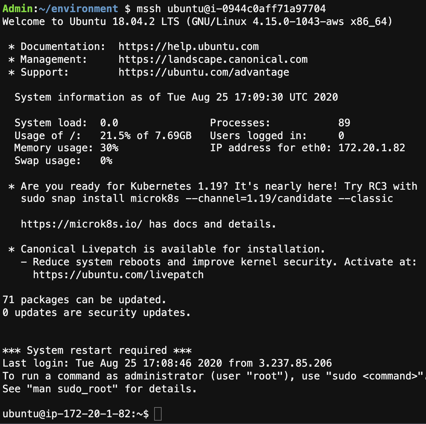Click the ~/environment path in prompt

(x=78, y=8)
